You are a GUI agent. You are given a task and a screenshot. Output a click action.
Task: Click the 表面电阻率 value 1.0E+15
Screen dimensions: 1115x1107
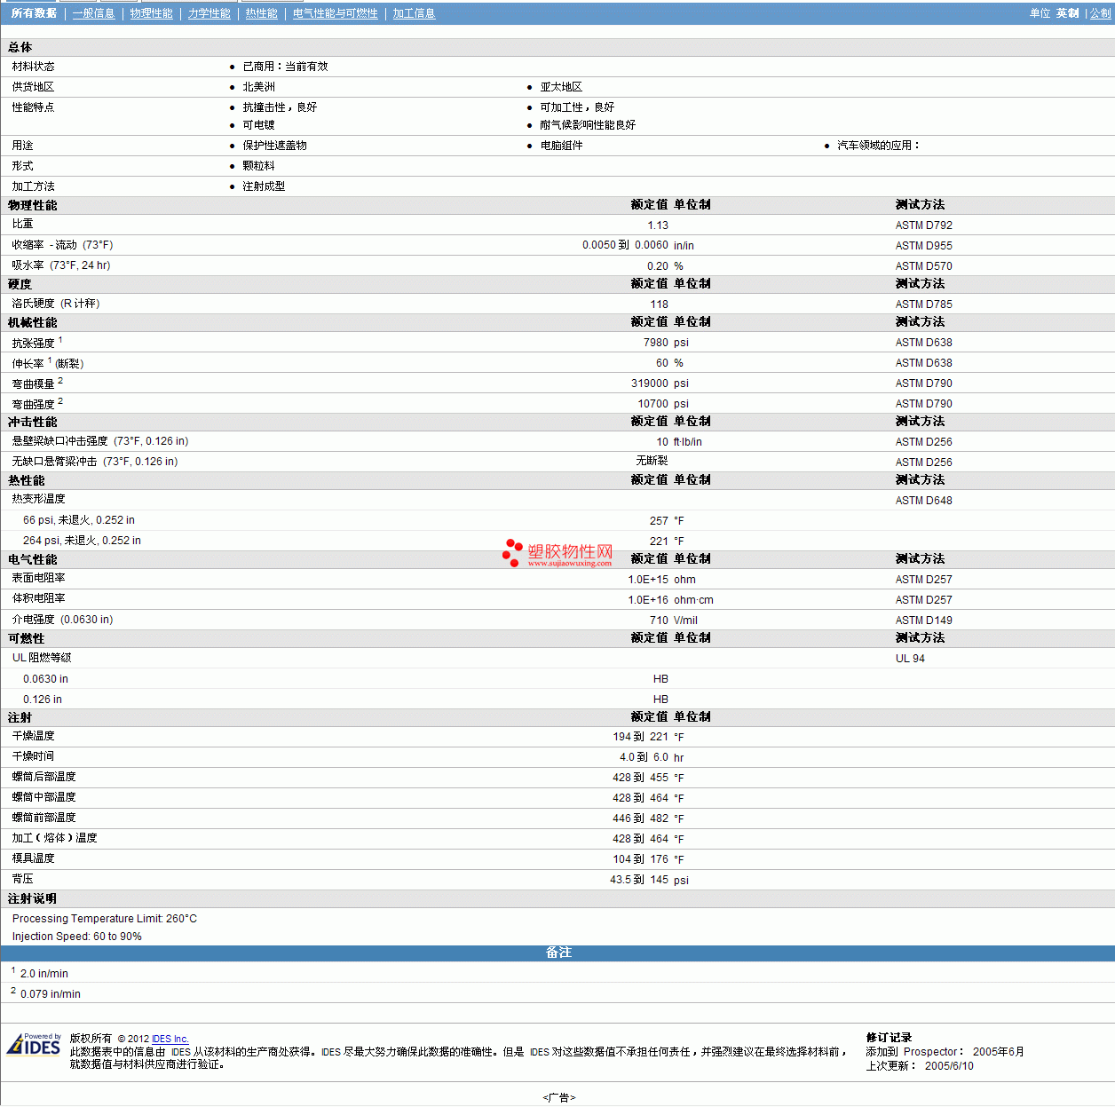pyautogui.click(x=648, y=580)
